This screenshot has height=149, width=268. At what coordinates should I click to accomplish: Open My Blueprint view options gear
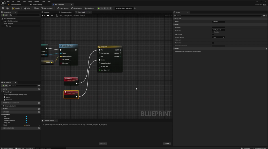[39, 85]
